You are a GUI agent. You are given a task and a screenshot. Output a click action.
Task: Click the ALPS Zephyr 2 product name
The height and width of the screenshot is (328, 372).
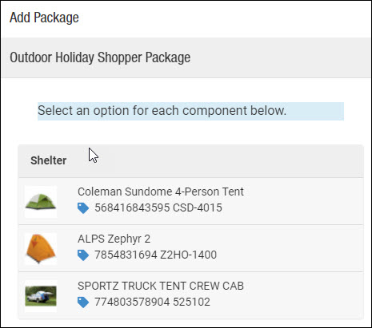click(x=114, y=239)
